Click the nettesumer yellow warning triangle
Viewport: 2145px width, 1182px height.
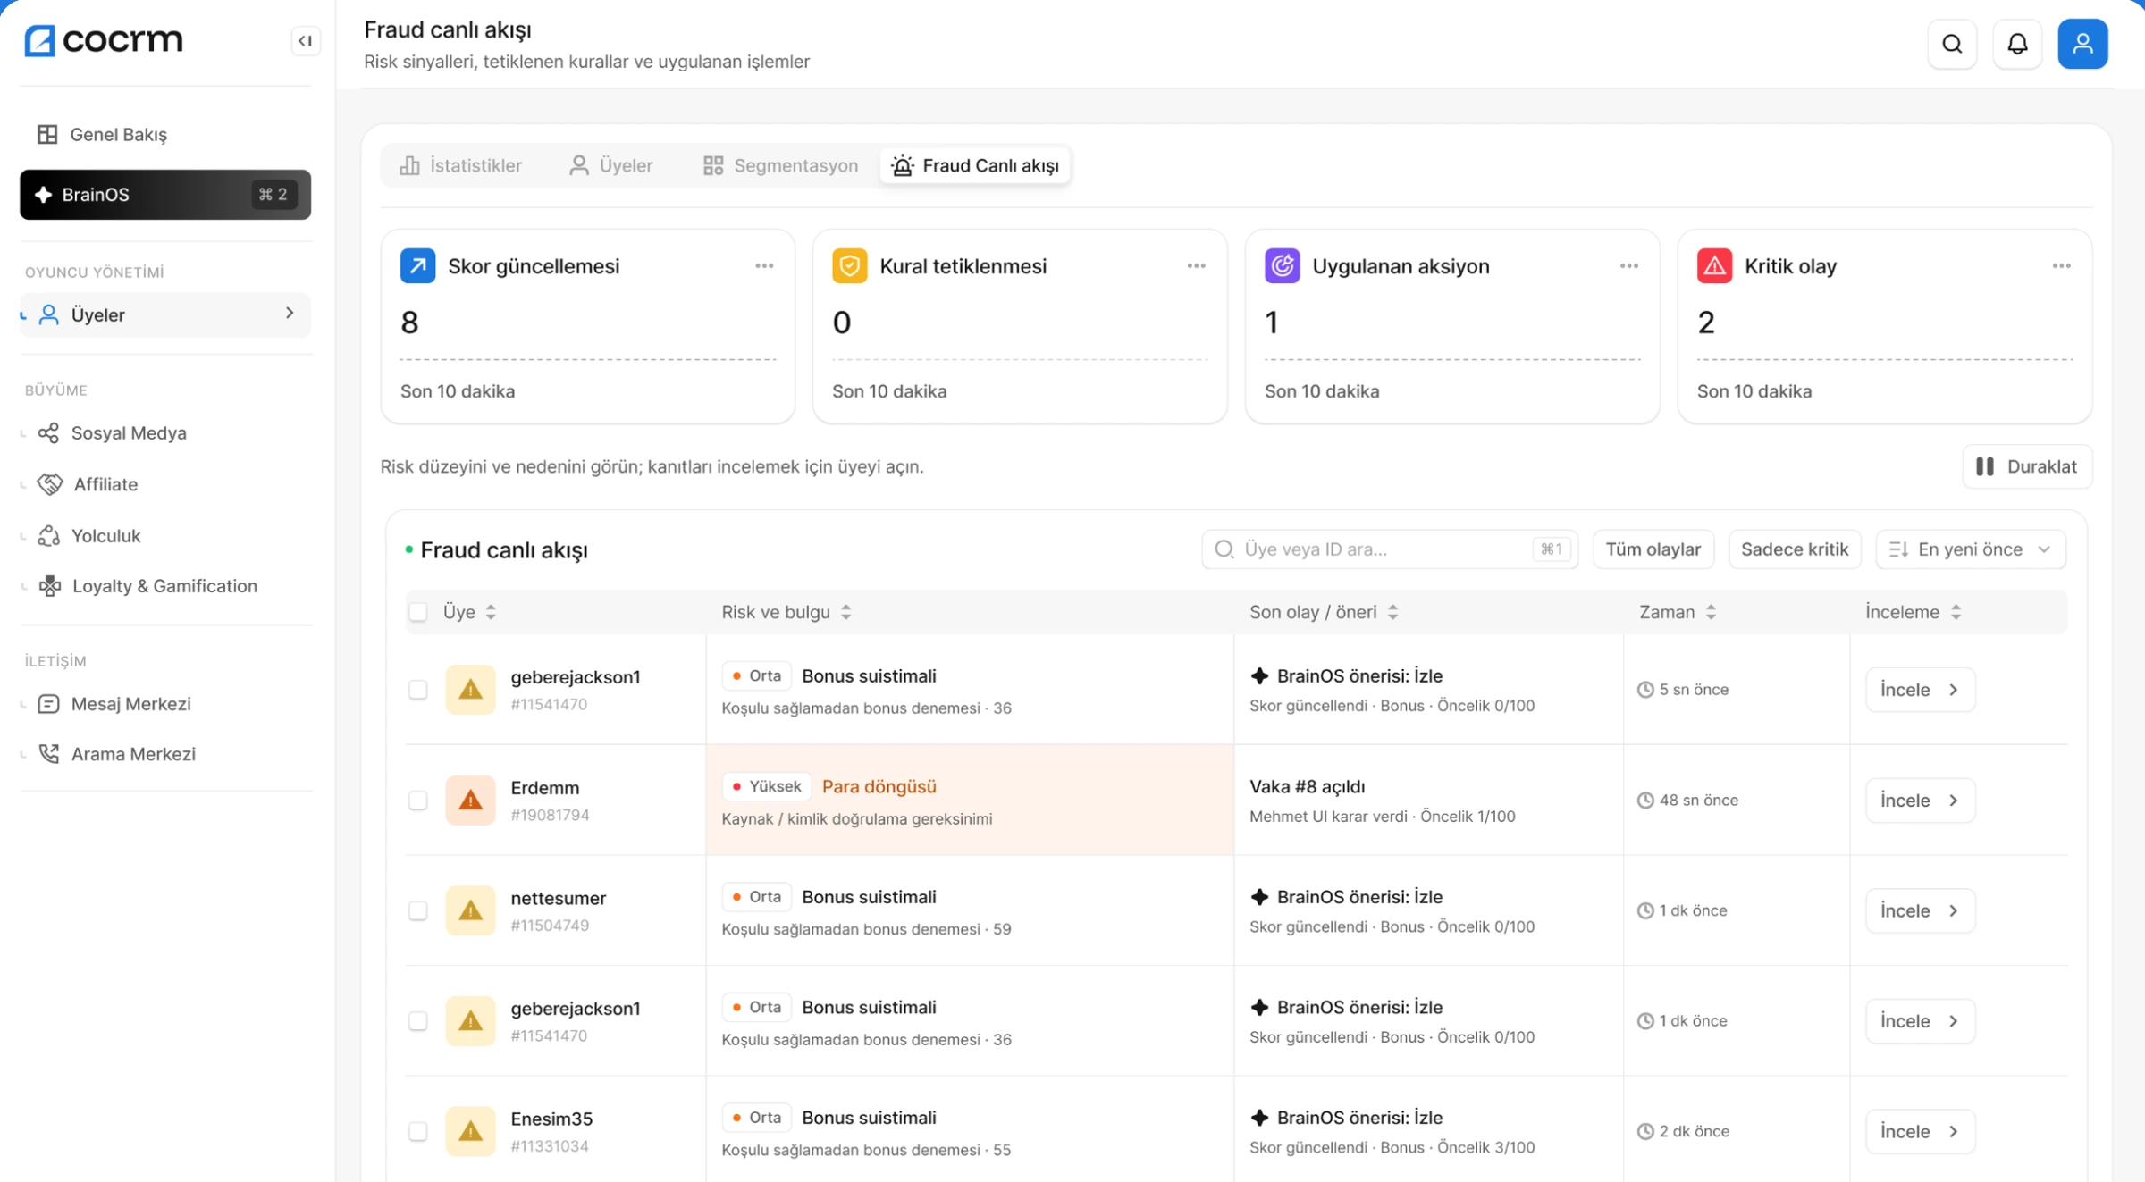(471, 910)
